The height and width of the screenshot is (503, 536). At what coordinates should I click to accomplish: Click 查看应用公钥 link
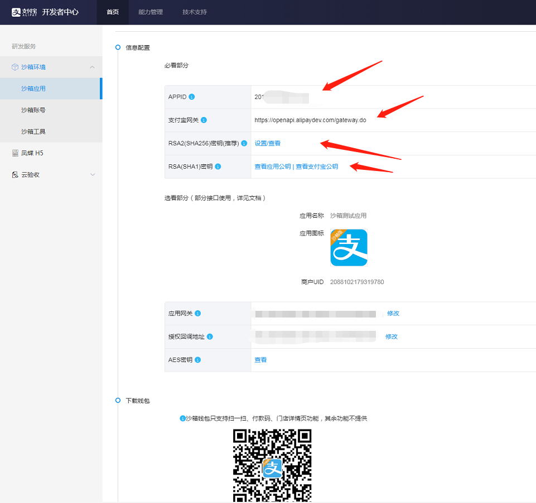click(x=272, y=167)
